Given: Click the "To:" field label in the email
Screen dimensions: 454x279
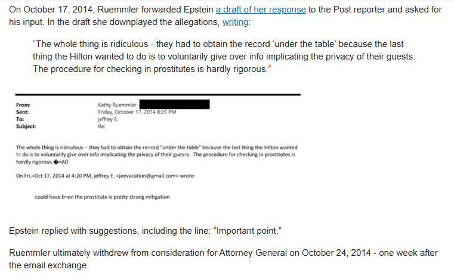Looking at the screenshot, I should [21, 119].
